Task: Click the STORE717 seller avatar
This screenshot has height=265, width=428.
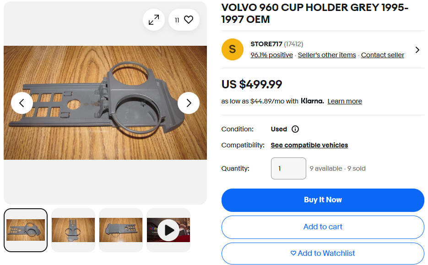Action: (x=233, y=49)
